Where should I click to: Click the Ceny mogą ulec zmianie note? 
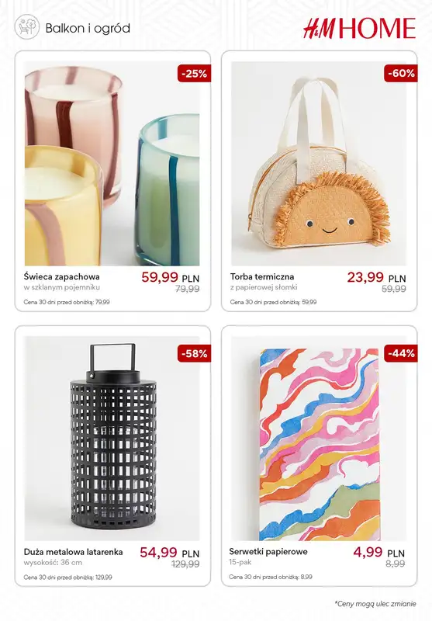(x=375, y=604)
